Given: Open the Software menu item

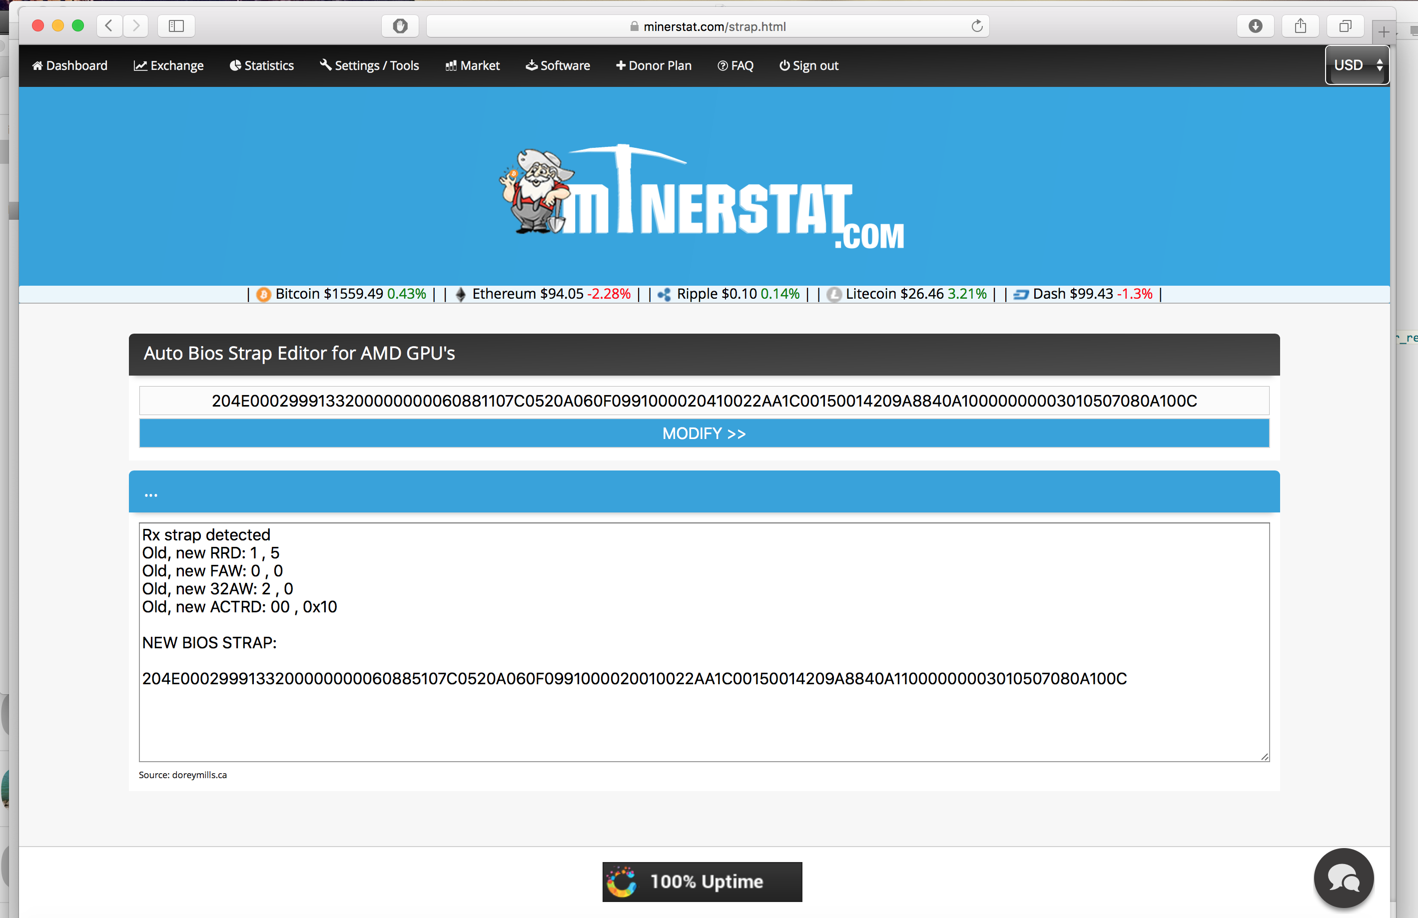Looking at the screenshot, I should [558, 65].
